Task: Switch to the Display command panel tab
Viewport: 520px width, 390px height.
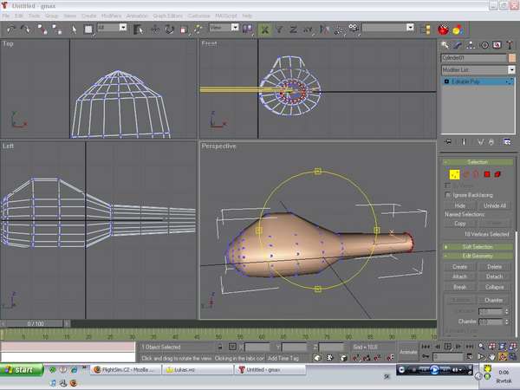Action: click(497, 45)
